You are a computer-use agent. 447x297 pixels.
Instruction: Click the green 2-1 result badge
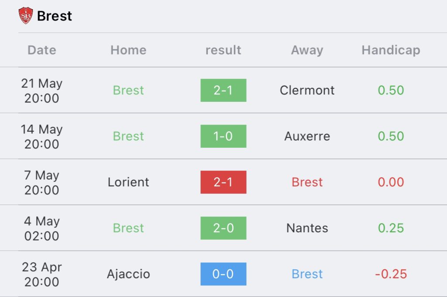coord(223,90)
